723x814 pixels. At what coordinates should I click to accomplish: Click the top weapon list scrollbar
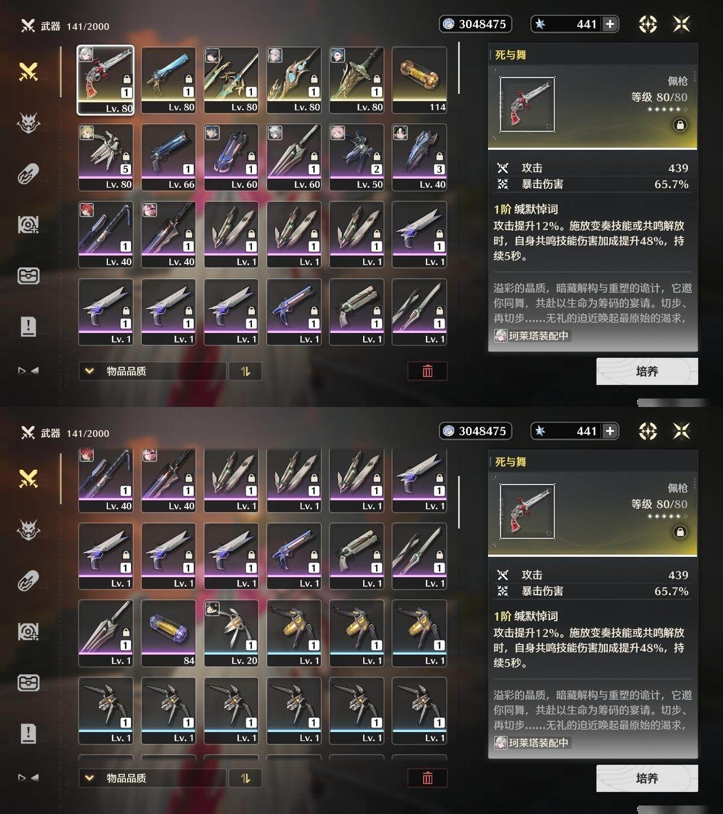459,68
